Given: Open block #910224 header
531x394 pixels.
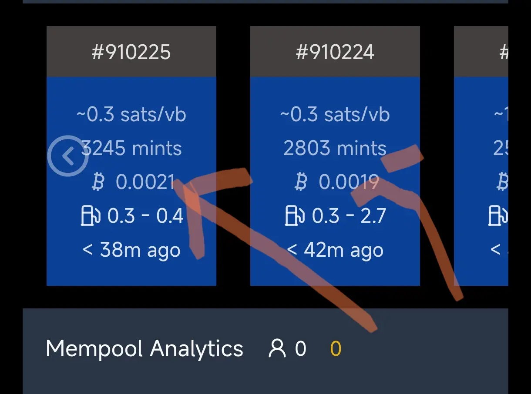Looking at the screenshot, I should [x=335, y=52].
